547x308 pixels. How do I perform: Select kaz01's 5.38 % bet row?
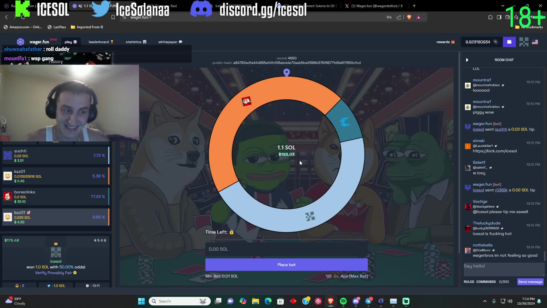(56, 176)
